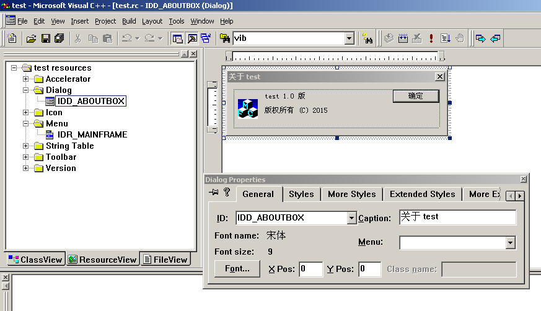The width and height of the screenshot is (541, 311).
Task: Open the Build menu
Action: (x=129, y=21)
